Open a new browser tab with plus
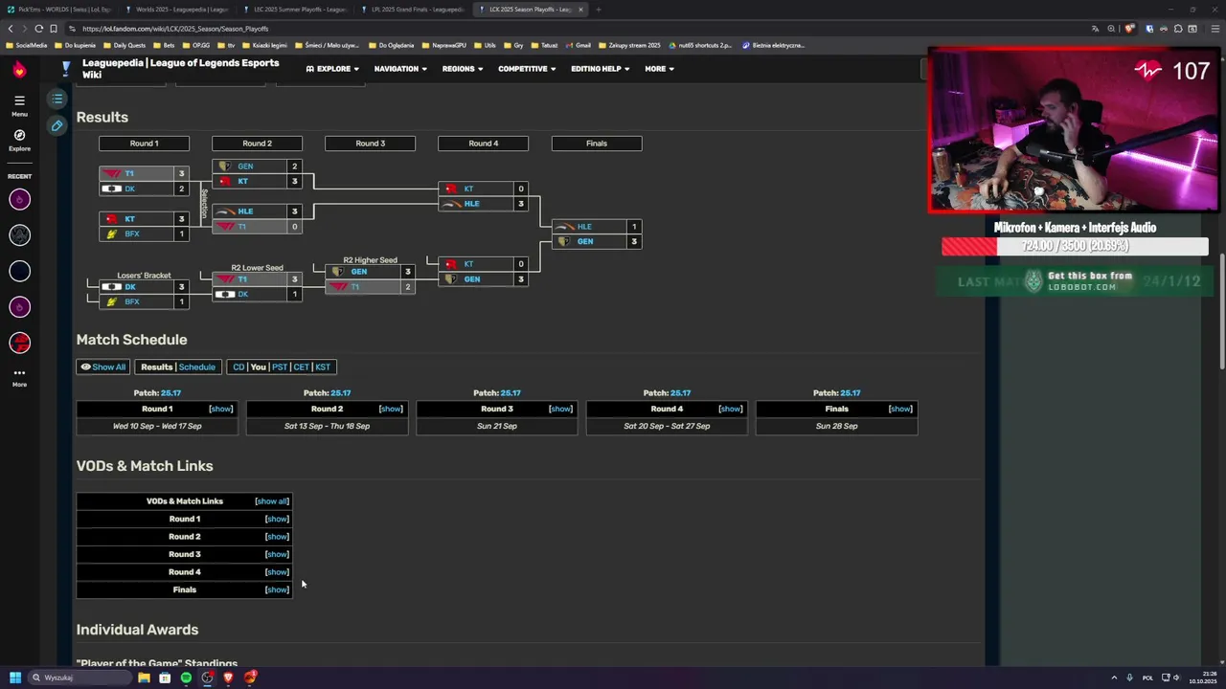Screen dimensions: 1226x689 point(598,10)
